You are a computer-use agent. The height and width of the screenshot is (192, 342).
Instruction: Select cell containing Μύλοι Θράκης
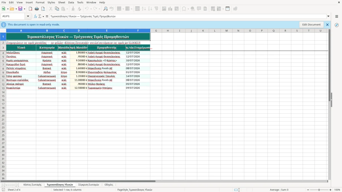point(107,84)
